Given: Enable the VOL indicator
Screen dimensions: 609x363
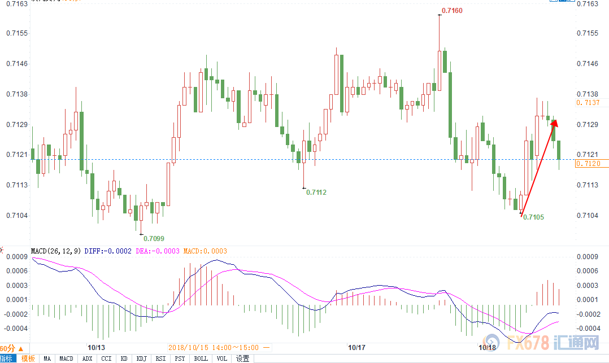Looking at the screenshot, I should click(x=222, y=358).
